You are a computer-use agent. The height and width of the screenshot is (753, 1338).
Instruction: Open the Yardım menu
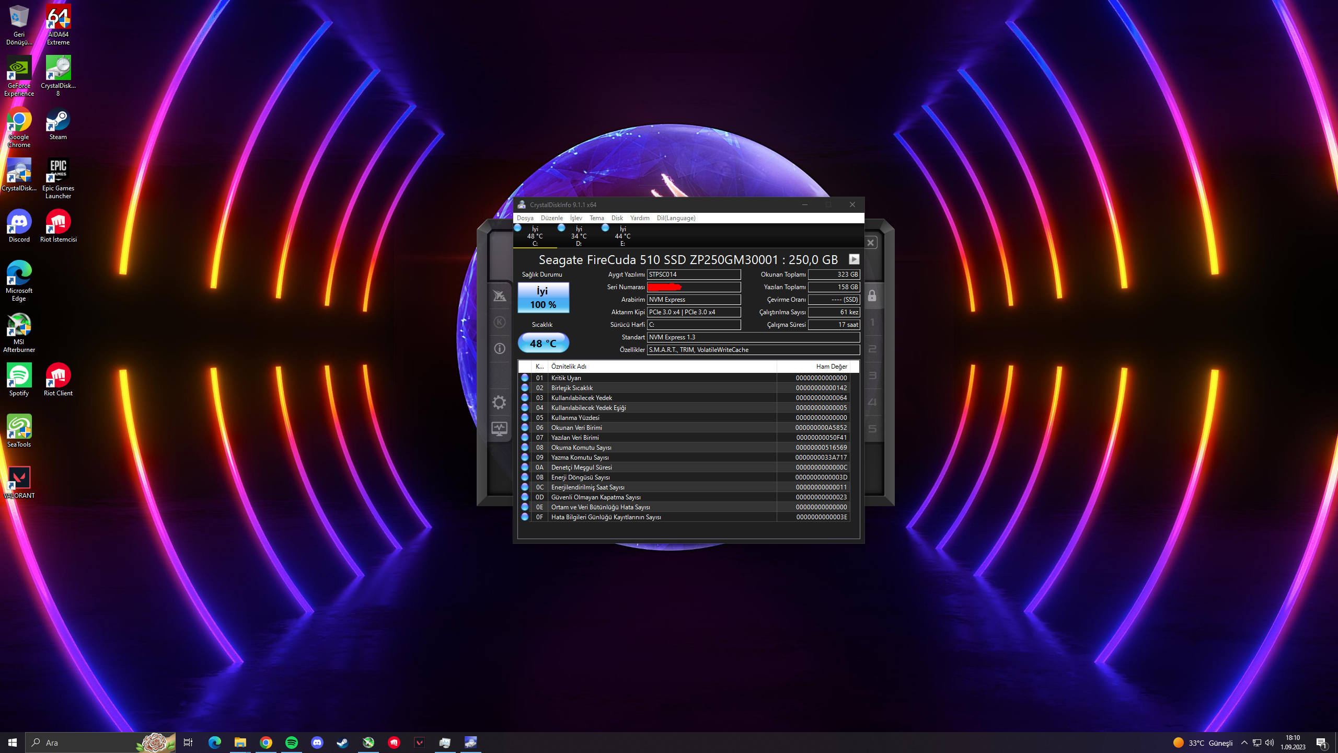click(640, 218)
